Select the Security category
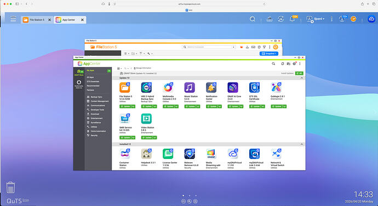Image resolution: width=378 pixels, height=206 pixels. [93, 136]
